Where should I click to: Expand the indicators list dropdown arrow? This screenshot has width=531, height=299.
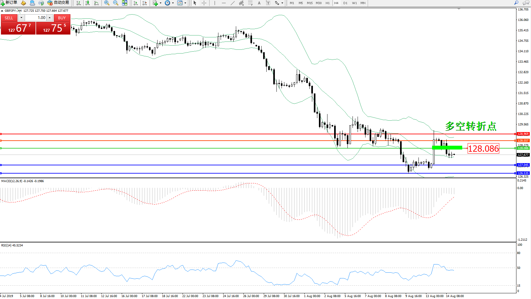pyautogui.click(x=161, y=3)
